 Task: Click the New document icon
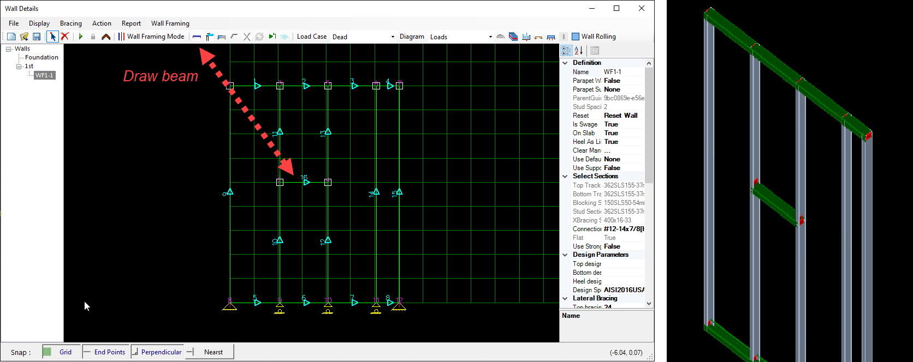tap(11, 37)
